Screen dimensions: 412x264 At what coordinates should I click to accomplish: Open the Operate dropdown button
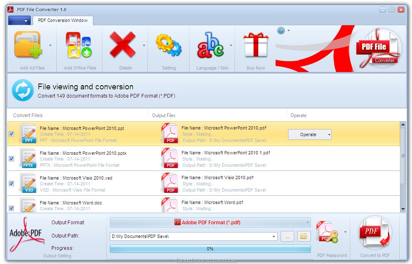click(310, 134)
